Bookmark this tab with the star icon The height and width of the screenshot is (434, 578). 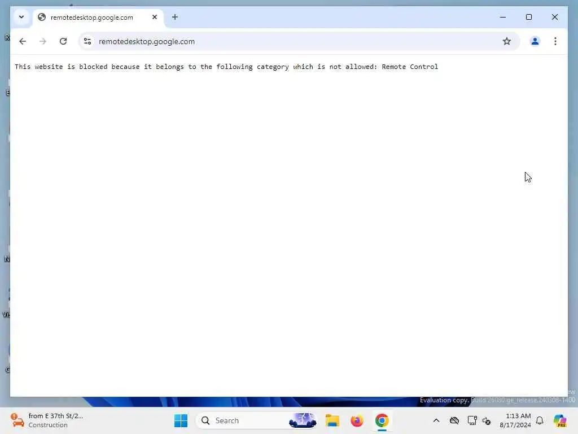click(506, 41)
